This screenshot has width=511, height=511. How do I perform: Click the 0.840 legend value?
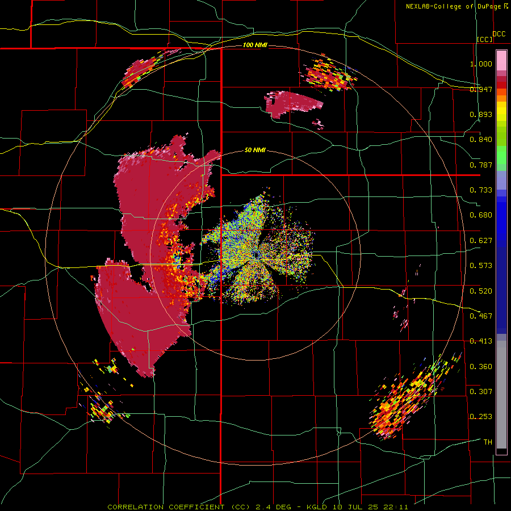pos(481,140)
